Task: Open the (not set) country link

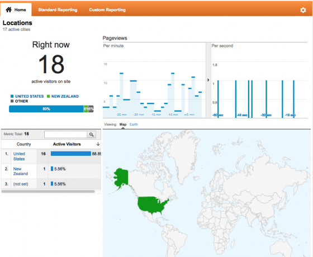Action: 21,184
